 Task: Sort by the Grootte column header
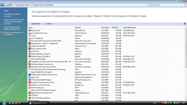117,27
